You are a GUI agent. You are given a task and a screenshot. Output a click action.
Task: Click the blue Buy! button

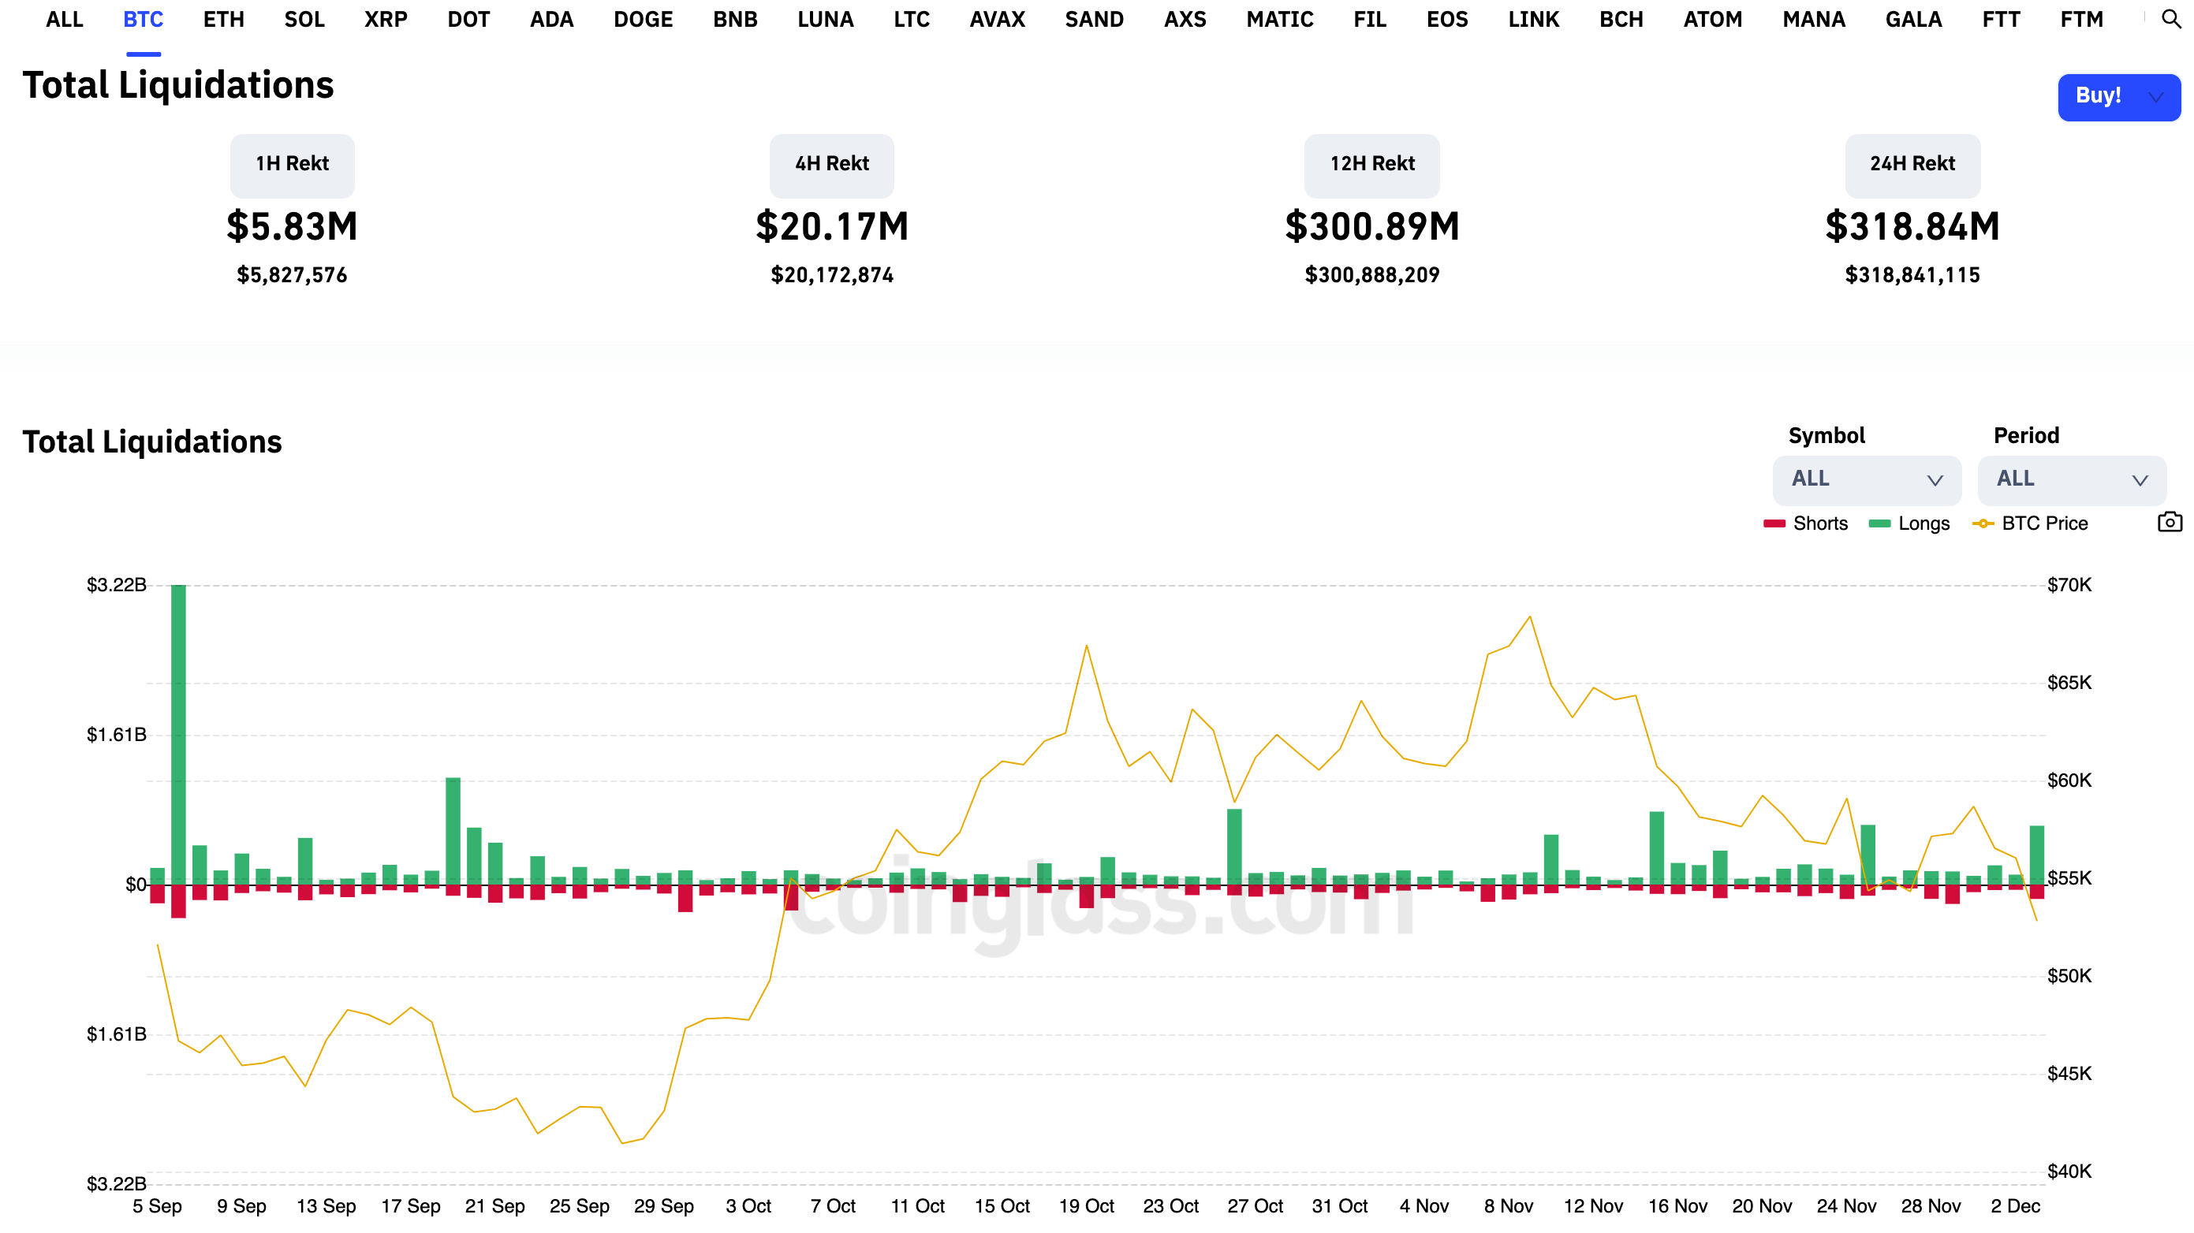tap(2098, 97)
